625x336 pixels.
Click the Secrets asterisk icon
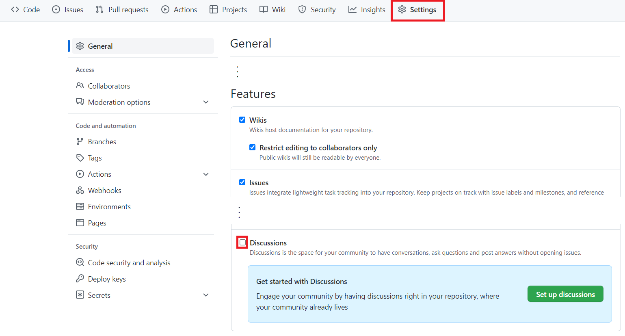80,295
